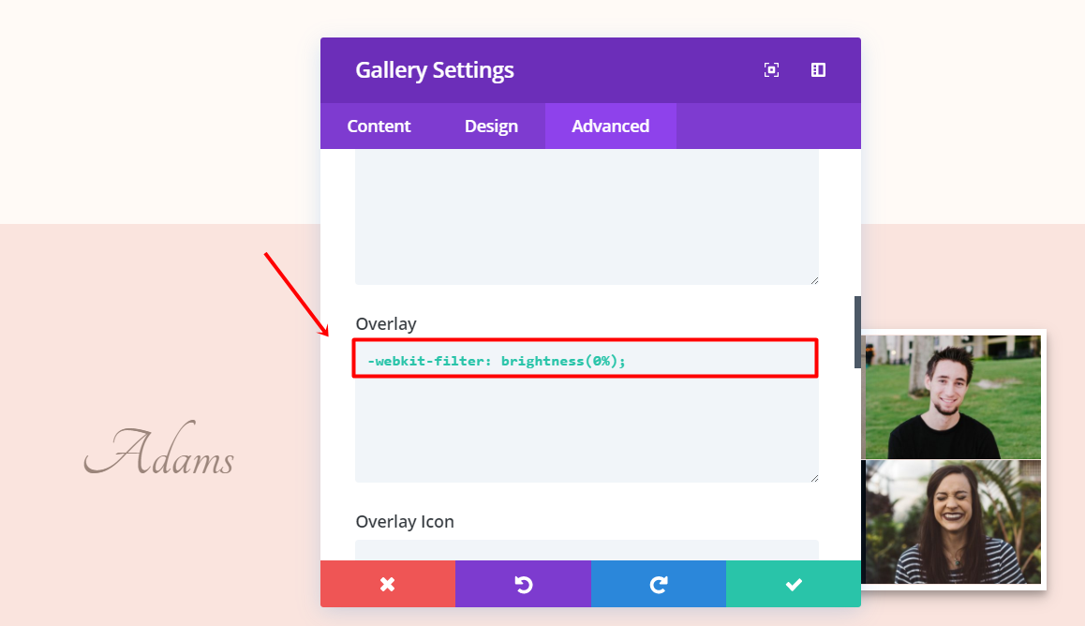Switch to the Content tab

coord(379,127)
